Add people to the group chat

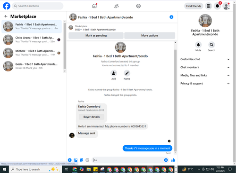coord(114,73)
